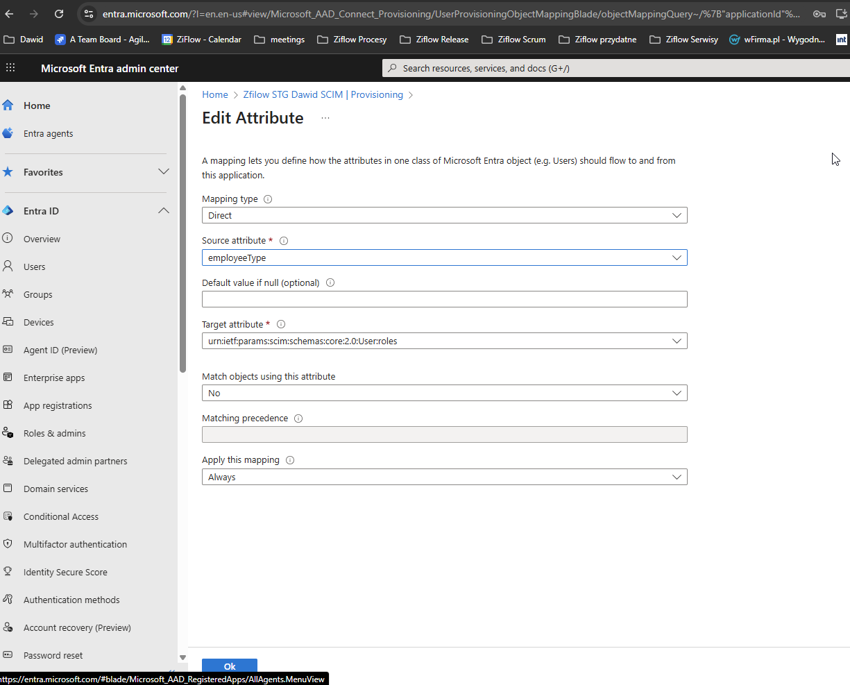850x685 pixels.
Task: Expand the Favorites sidebar section
Action: click(x=164, y=172)
